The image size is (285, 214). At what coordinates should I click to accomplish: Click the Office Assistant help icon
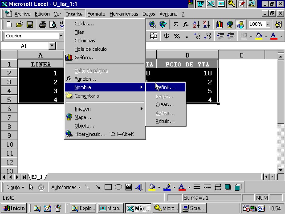pos(279,25)
